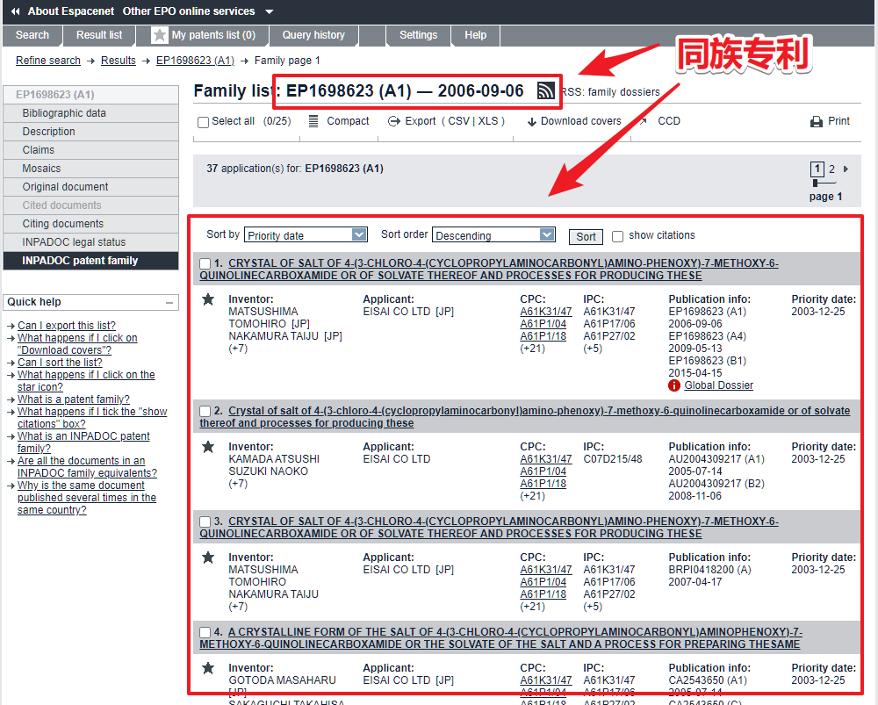This screenshot has height=705, width=878.
Task: Go to next results page arrow
Action: click(846, 169)
